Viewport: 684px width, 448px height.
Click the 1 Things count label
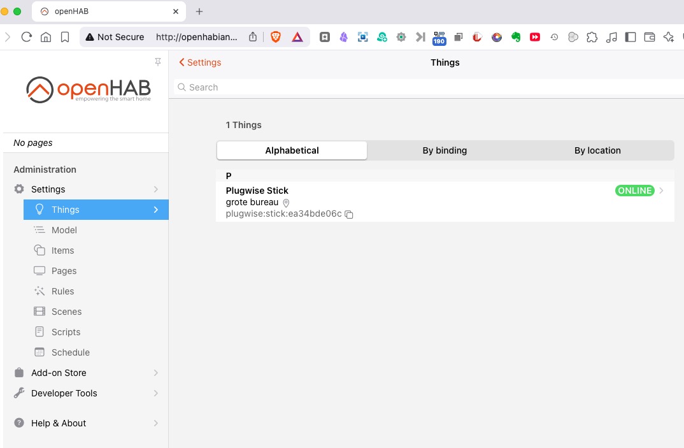coord(243,125)
